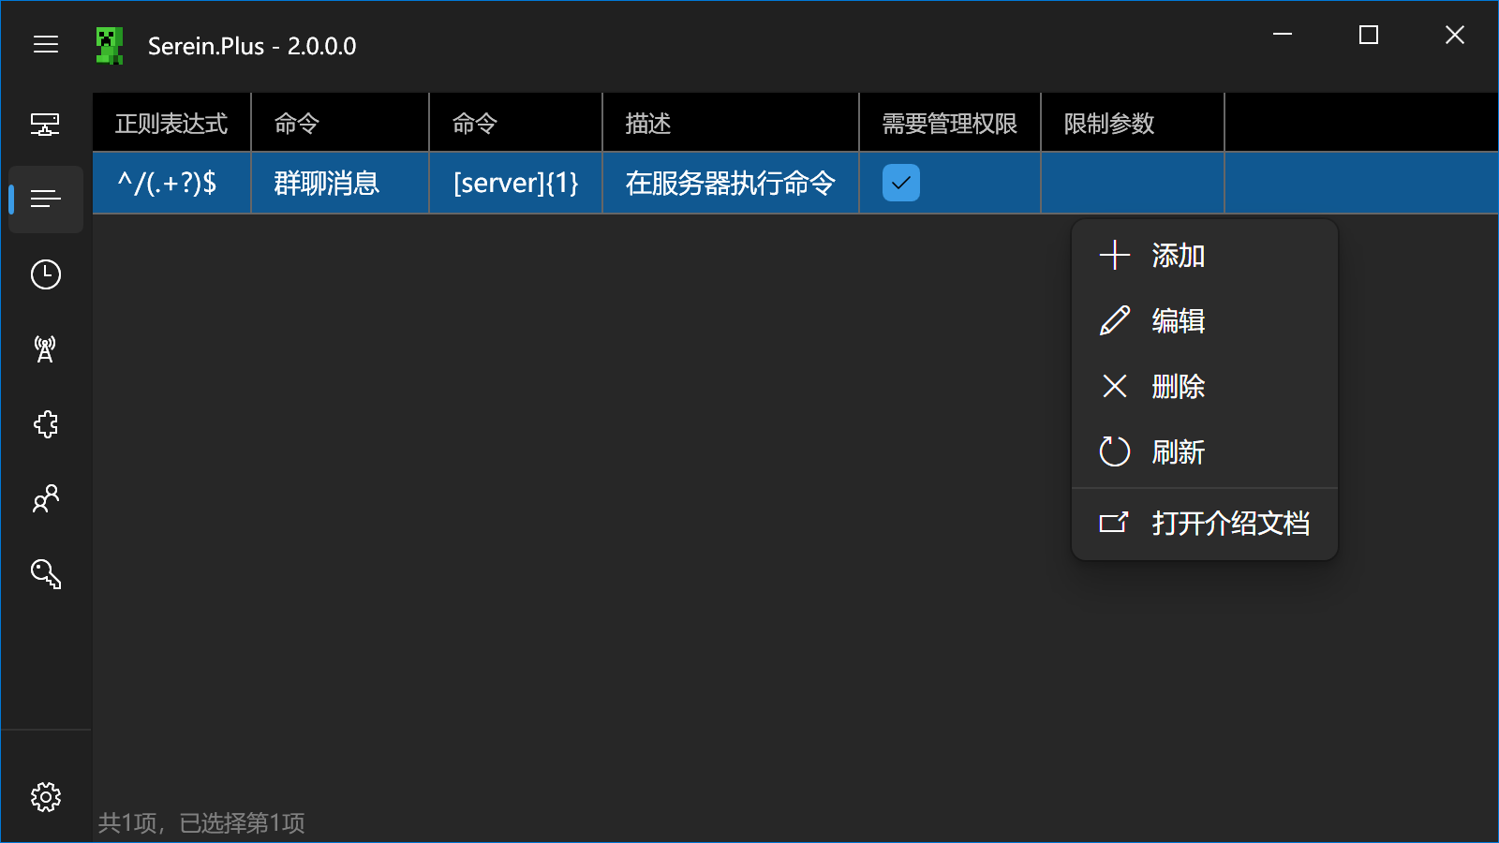Viewport: 1499px width, 843px height.
Task: Click the 需要管理权限 column header
Action: click(950, 123)
